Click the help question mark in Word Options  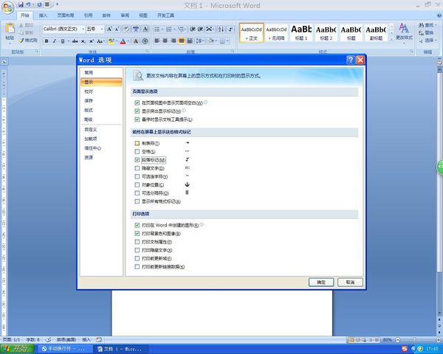351,60
